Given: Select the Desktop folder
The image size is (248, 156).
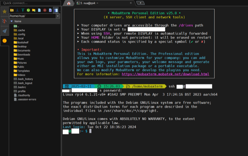Looking at the screenshot, I should [x=20, y=47].
